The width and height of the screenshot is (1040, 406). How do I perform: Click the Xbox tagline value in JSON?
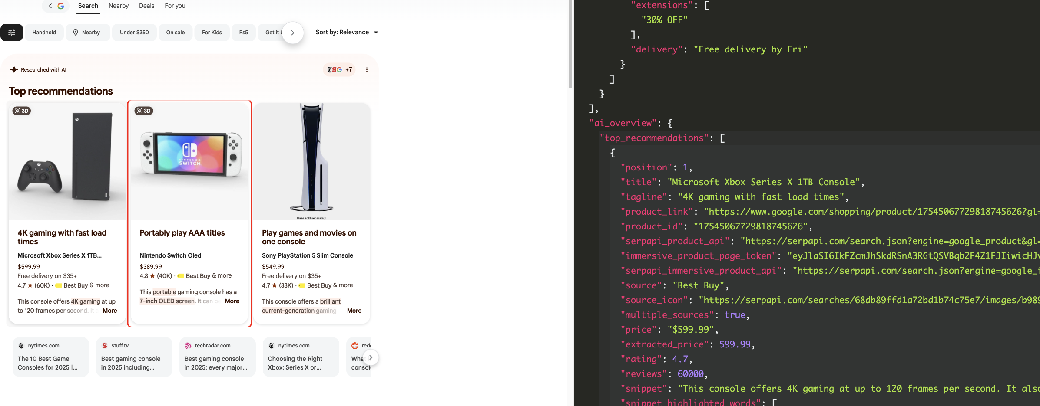[761, 197]
